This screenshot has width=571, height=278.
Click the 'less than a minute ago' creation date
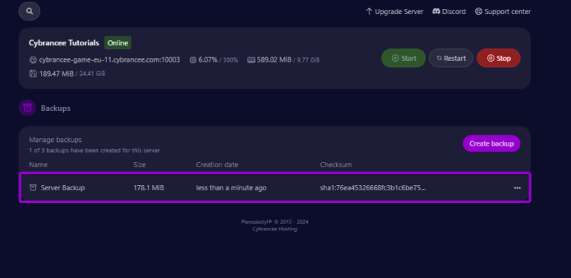[231, 188]
